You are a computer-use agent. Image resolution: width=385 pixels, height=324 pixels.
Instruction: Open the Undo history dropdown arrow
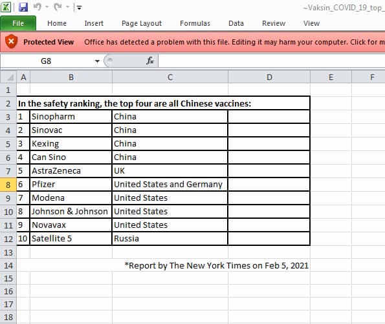click(47, 7)
